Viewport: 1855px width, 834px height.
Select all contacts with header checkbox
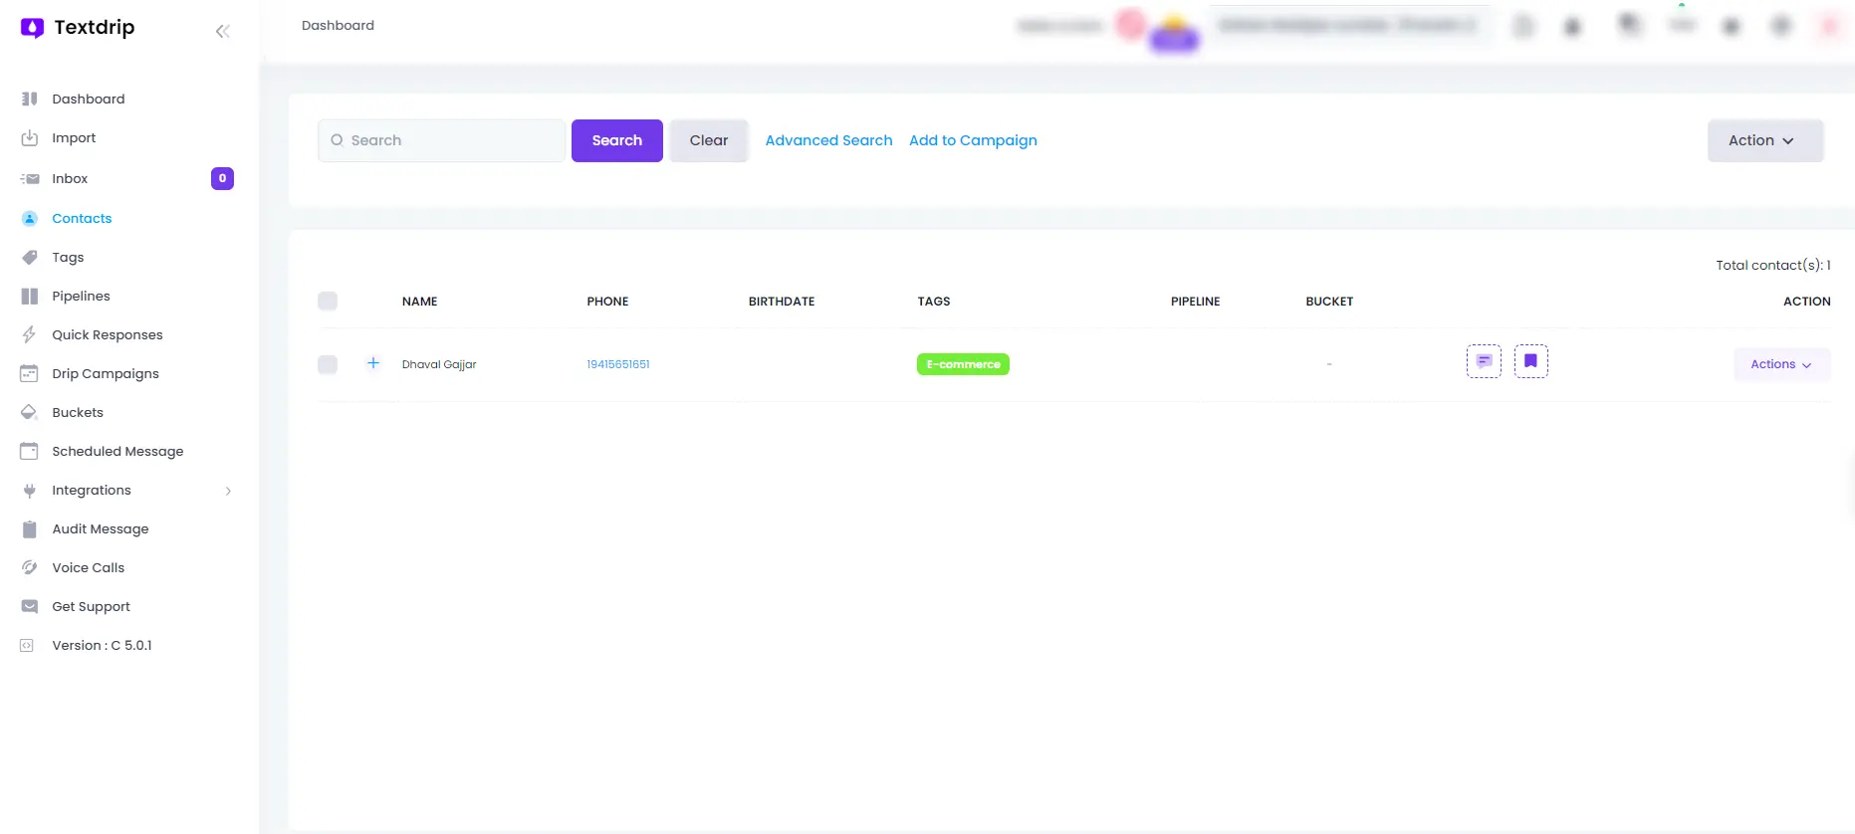tap(328, 302)
